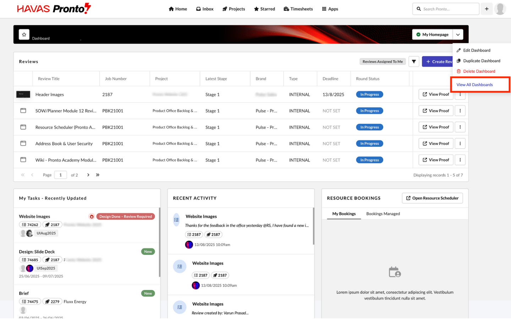Click the Header Images review thumbnail
This screenshot has height=319, width=511.
[x=23, y=95]
